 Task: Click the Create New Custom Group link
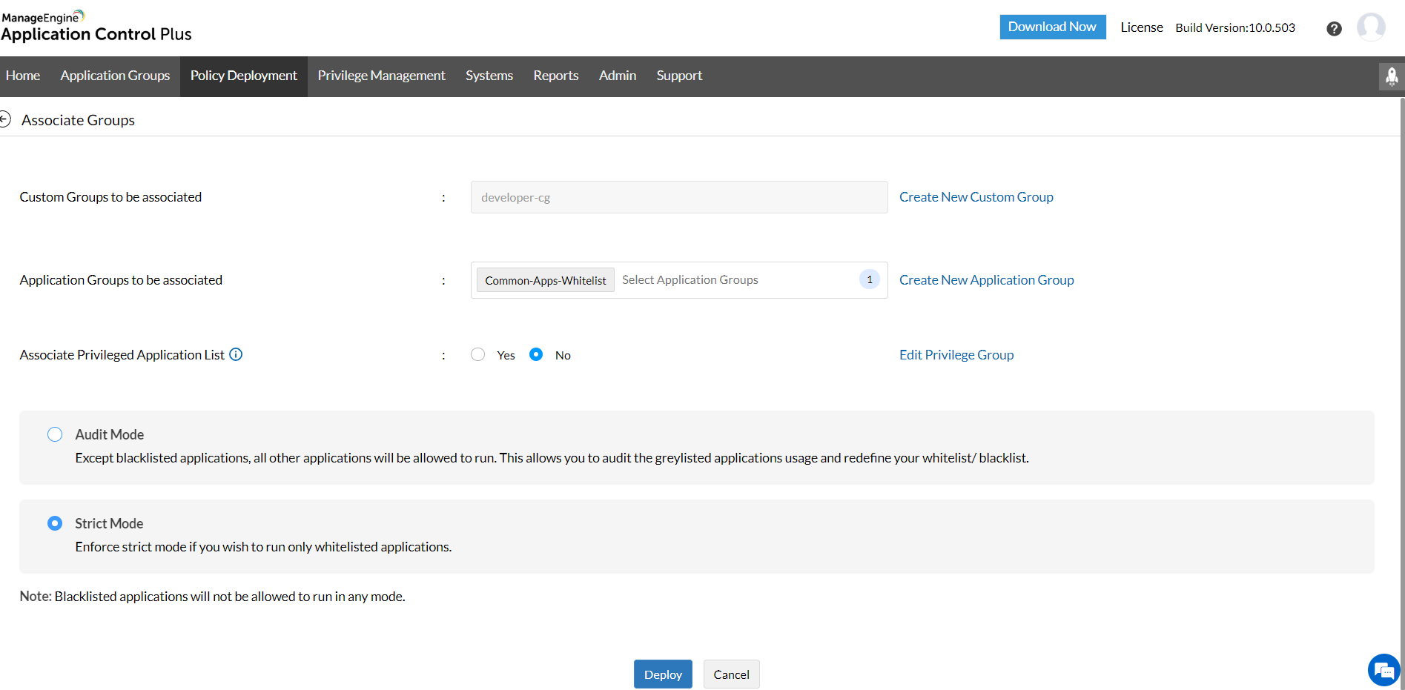tap(976, 197)
